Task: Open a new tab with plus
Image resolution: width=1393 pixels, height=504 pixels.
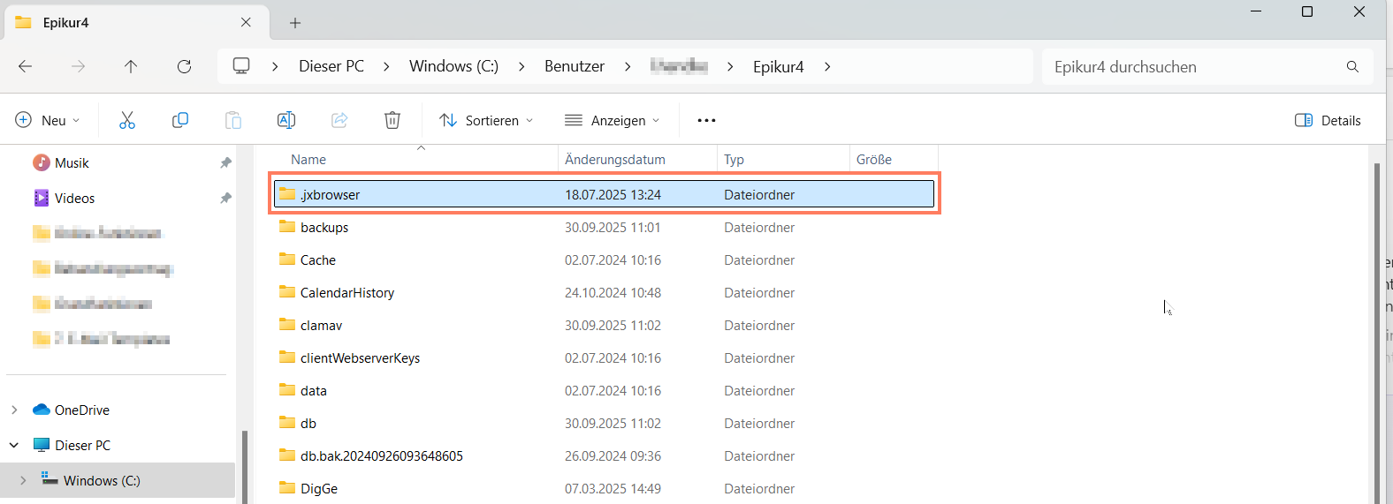Action: pyautogui.click(x=295, y=23)
